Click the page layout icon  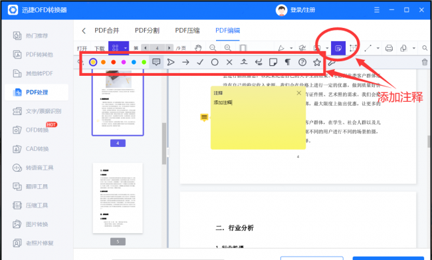tap(243, 48)
